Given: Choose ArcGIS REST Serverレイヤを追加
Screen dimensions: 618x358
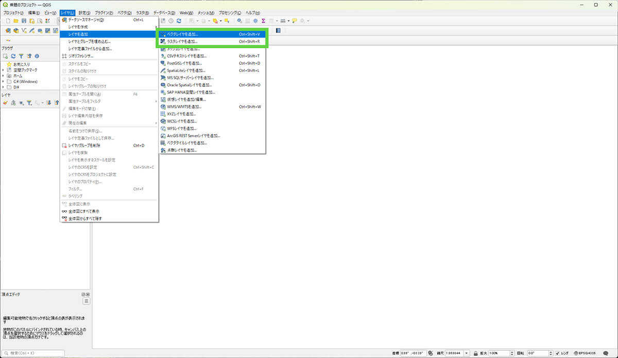Looking at the screenshot, I should point(211,136).
